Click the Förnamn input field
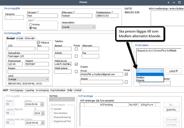Image resolution: width=184 pixels, height=128 pixels. (x=42, y=16)
